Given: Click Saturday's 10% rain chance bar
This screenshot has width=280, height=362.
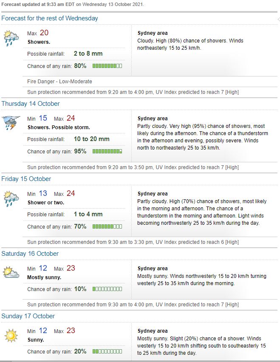Looking at the screenshot, I should coord(107,289).
